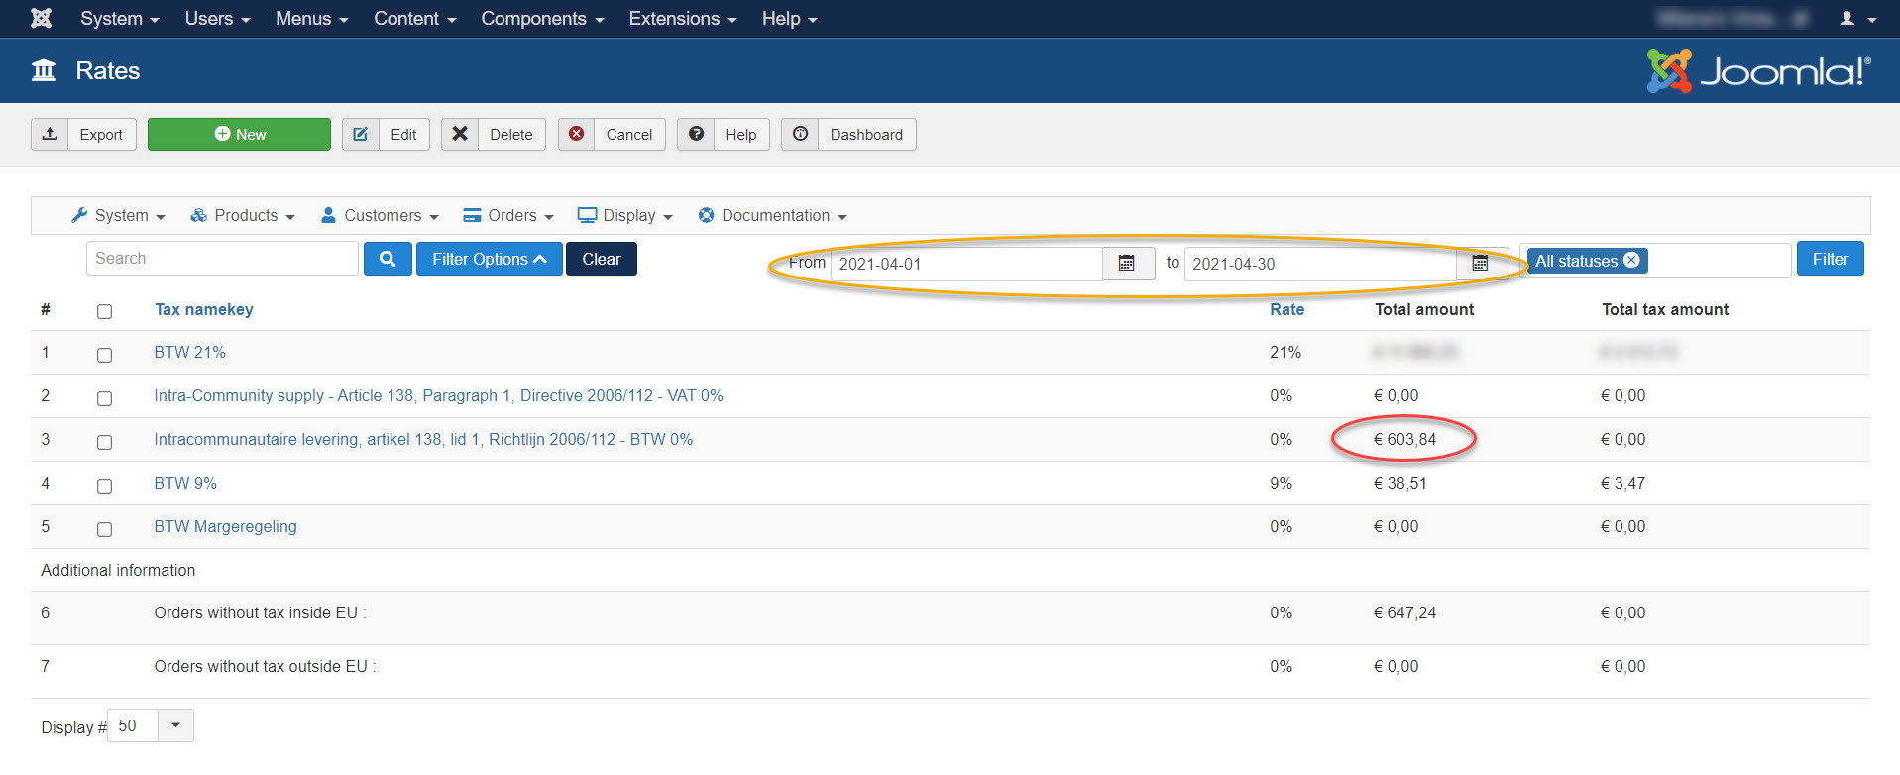Select the BTW Margeregeling row checkbox
Image resolution: width=1900 pixels, height=775 pixels.
104,529
